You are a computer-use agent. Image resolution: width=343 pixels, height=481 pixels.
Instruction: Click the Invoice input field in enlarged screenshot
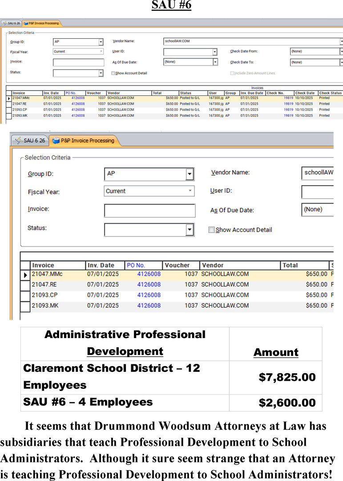[149, 211]
